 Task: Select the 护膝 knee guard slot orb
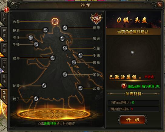click(44, 86)
